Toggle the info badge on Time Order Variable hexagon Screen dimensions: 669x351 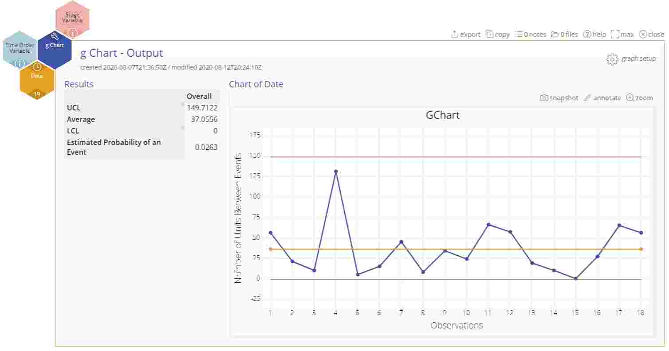coord(19,64)
